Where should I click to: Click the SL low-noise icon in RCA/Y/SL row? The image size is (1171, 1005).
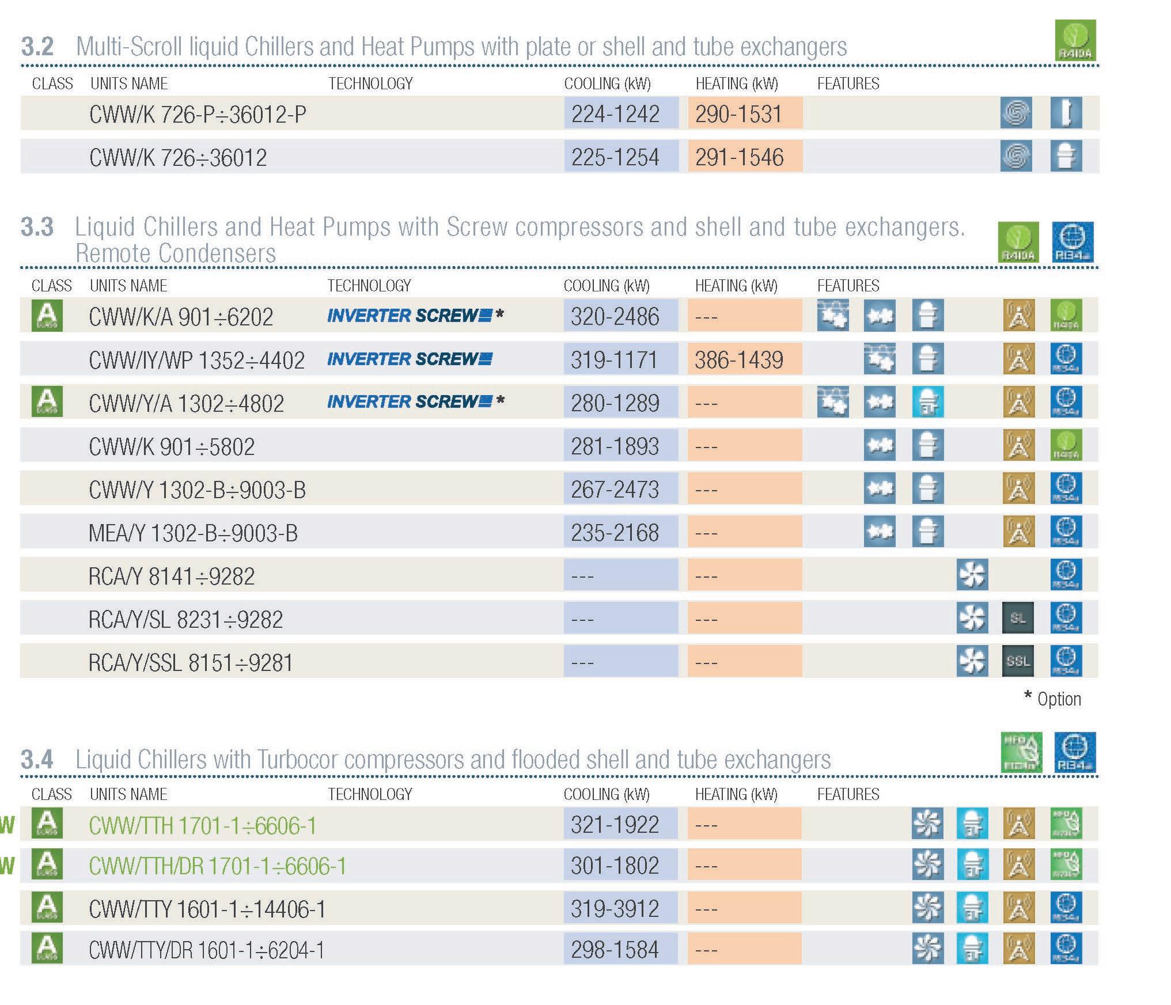[x=1018, y=618]
